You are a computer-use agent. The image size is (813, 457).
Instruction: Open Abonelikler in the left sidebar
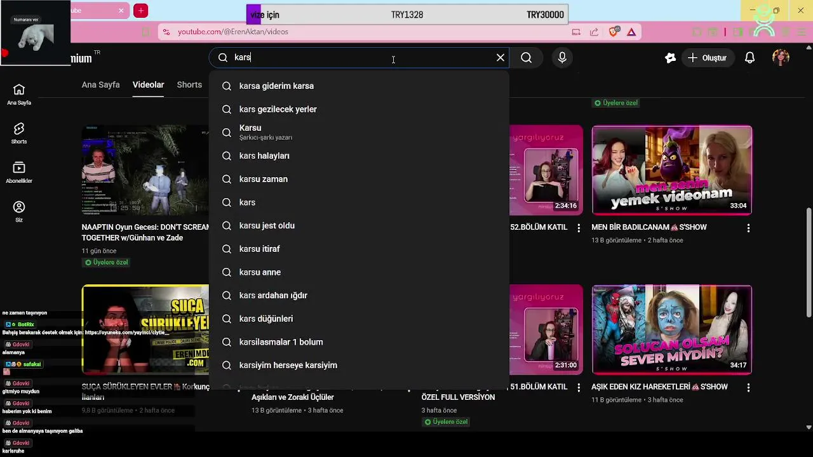pyautogui.click(x=19, y=173)
